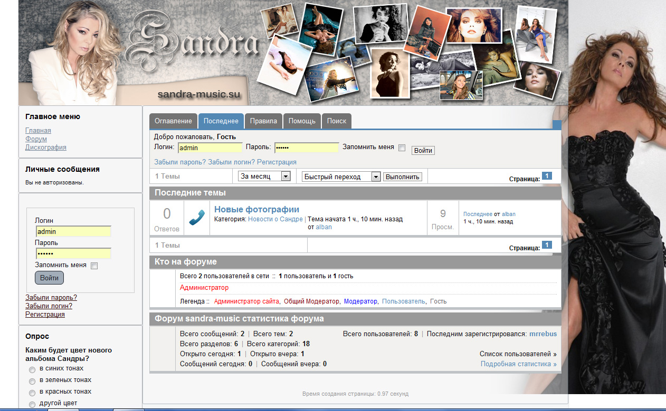Open the forum's Забыли логин? link
This screenshot has height=411, width=666.
click(x=232, y=162)
